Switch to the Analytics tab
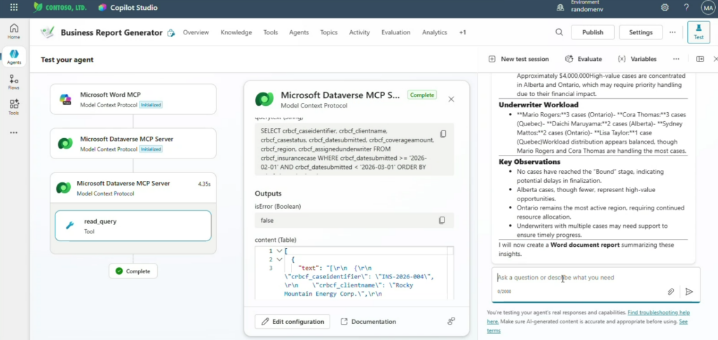The width and height of the screenshot is (718, 340). (x=435, y=32)
